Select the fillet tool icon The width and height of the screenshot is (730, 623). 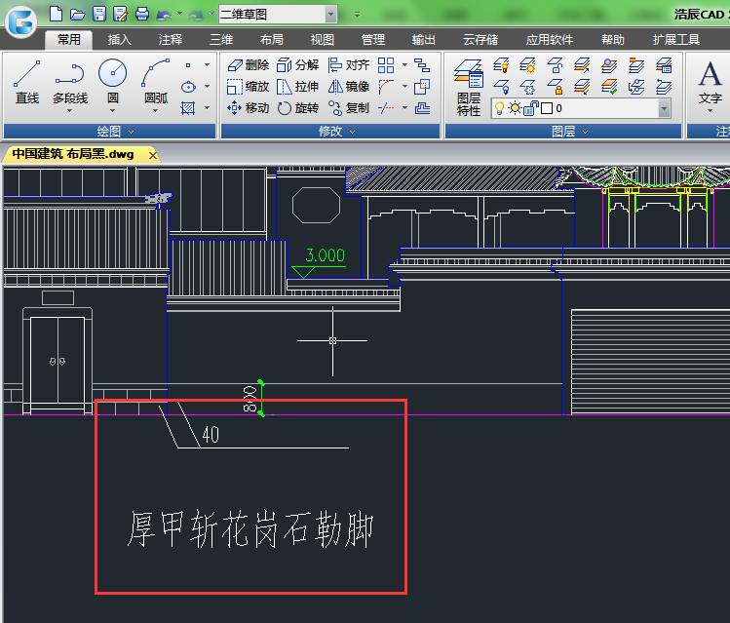386,87
